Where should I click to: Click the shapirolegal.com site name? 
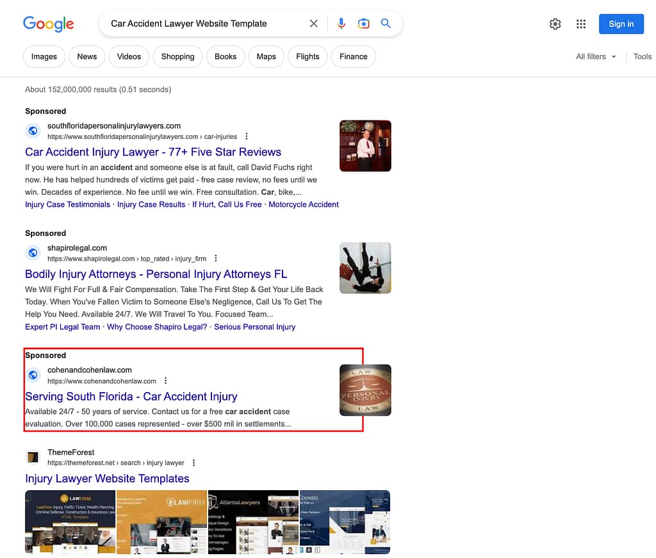coord(77,248)
